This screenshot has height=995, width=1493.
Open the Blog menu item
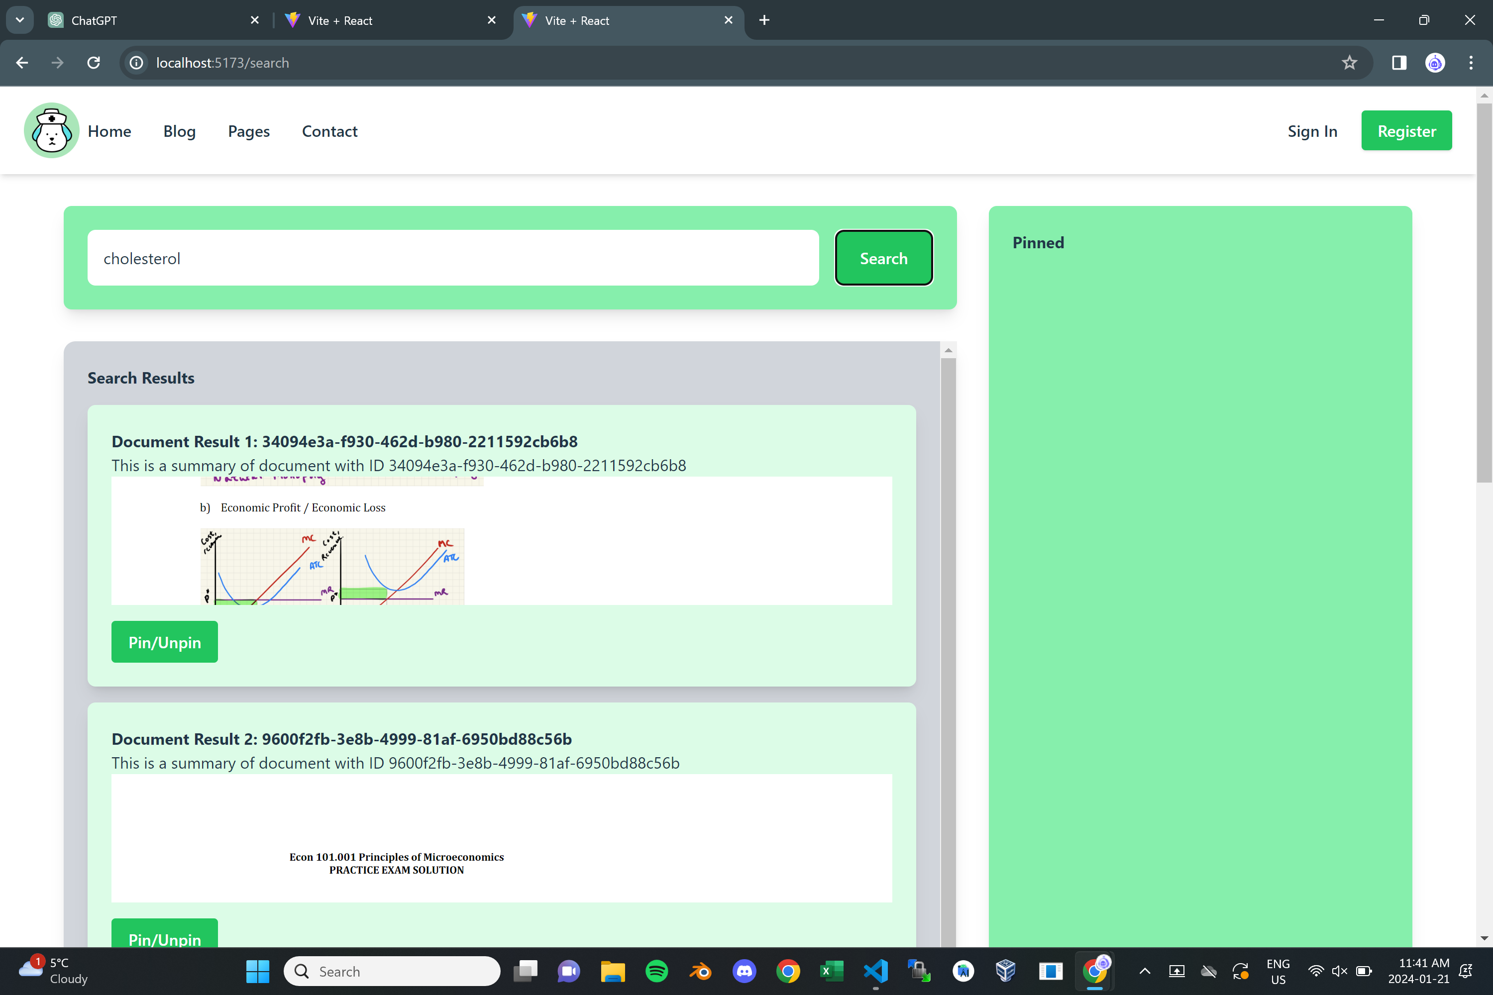[x=179, y=131]
